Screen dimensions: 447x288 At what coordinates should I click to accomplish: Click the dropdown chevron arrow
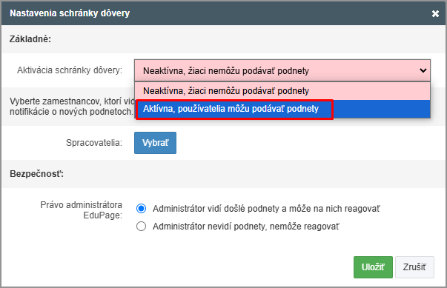pyautogui.click(x=423, y=70)
